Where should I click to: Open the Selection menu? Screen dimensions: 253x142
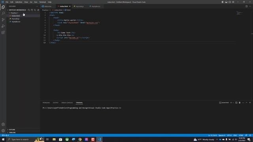coord(19,2)
